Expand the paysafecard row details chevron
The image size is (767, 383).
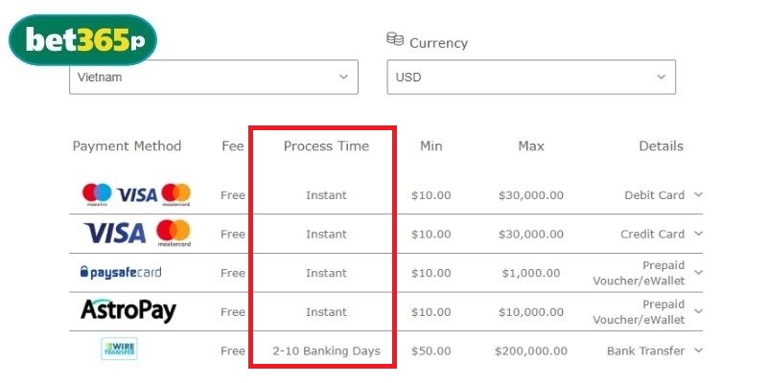pyautogui.click(x=698, y=272)
